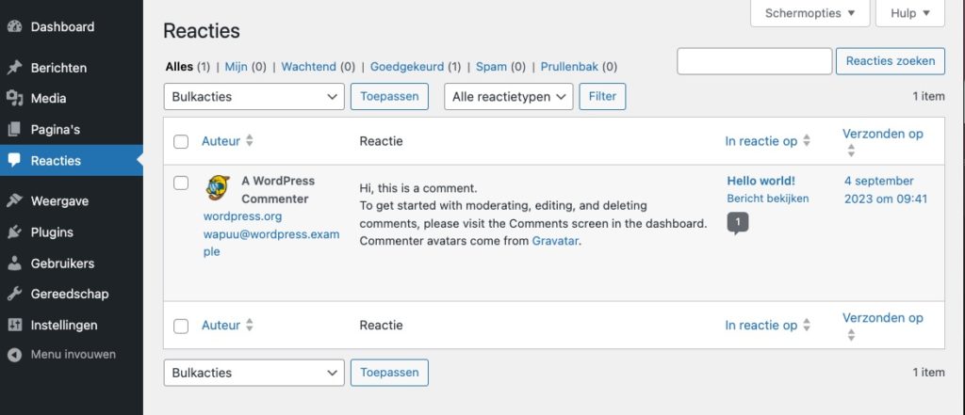The width and height of the screenshot is (965, 415).
Task: Click the Gereedschap wrench icon
Action: 14,295
